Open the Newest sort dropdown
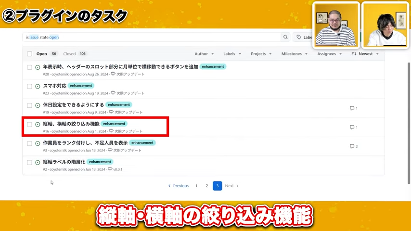The width and height of the screenshot is (411, 231). click(x=365, y=54)
